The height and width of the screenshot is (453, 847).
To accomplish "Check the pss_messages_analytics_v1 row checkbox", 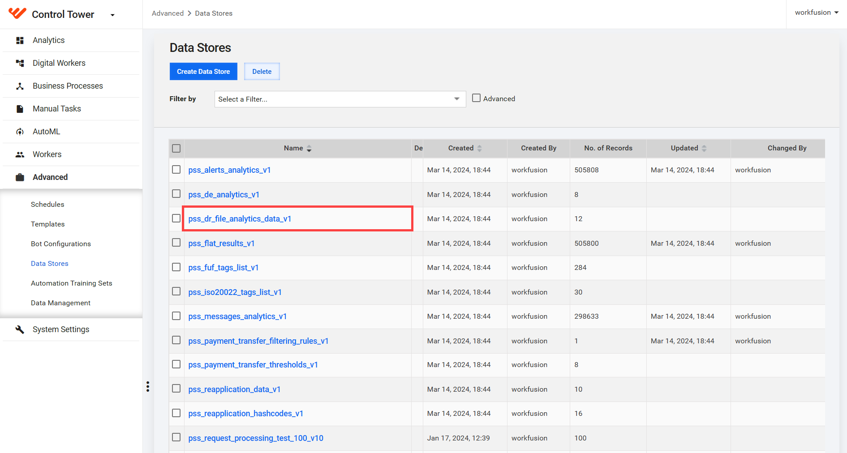I will click(176, 316).
